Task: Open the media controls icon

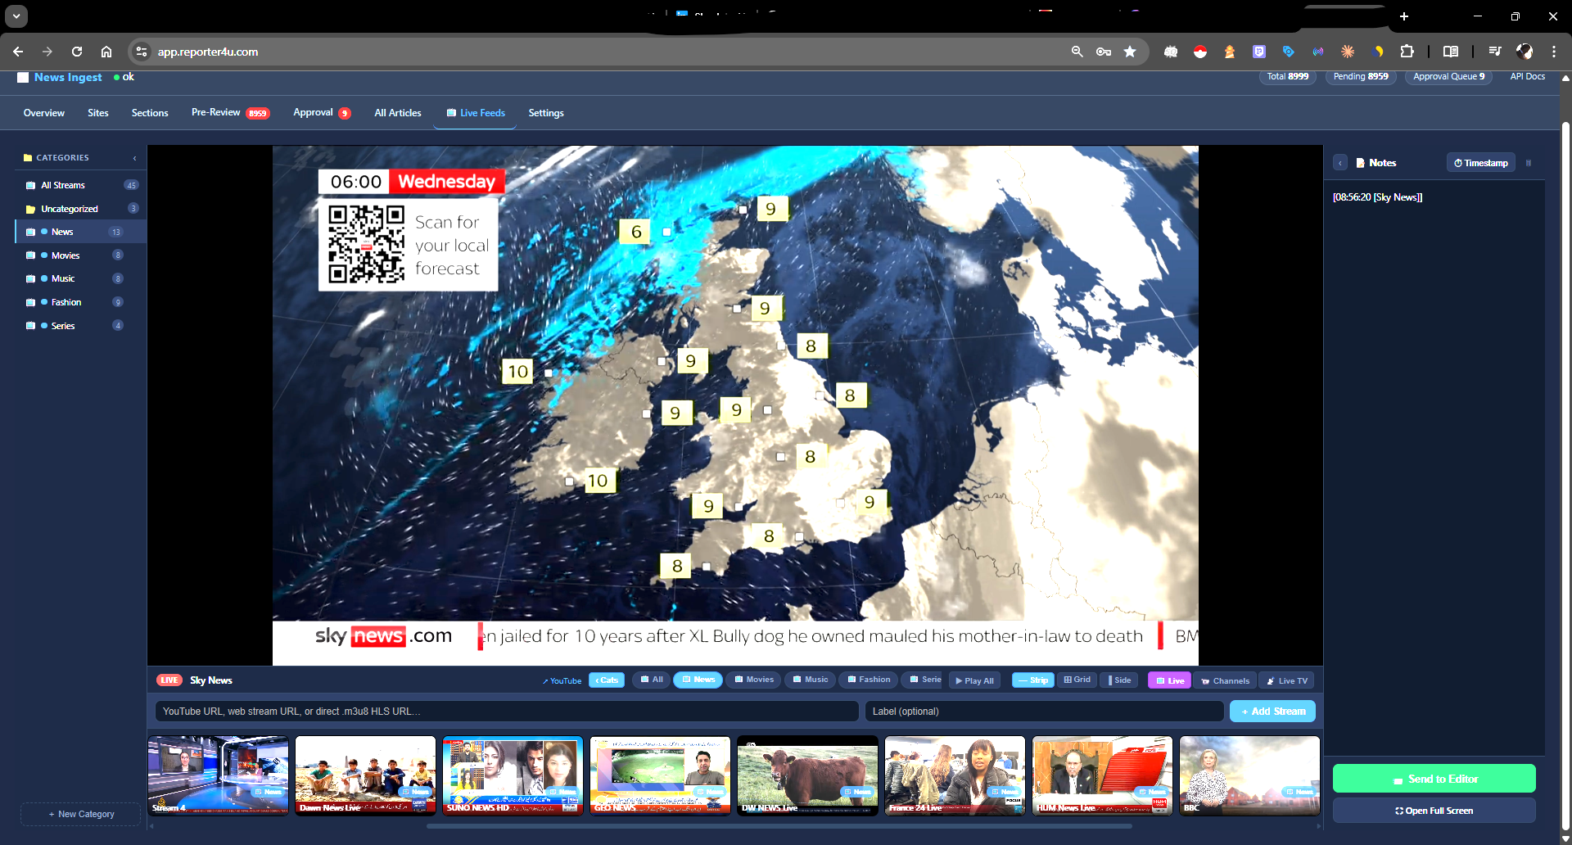Action: pos(1495,52)
